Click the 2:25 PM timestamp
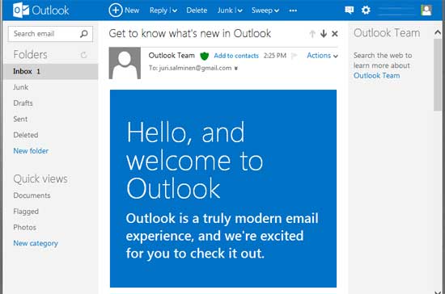445x294 pixels. [x=275, y=56]
